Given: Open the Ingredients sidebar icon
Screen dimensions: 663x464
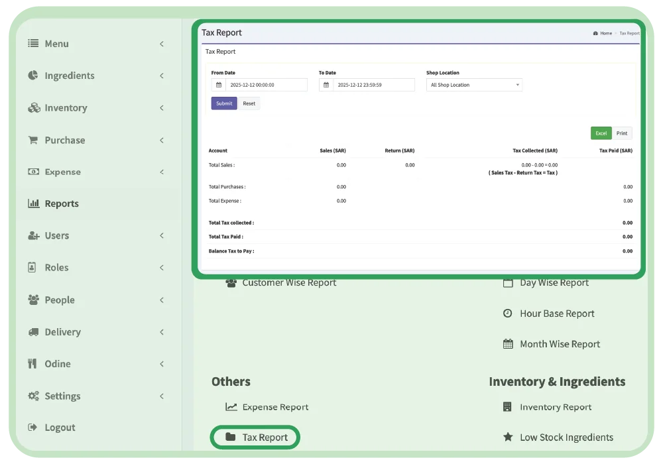Looking at the screenshot, I should [33, 76].
